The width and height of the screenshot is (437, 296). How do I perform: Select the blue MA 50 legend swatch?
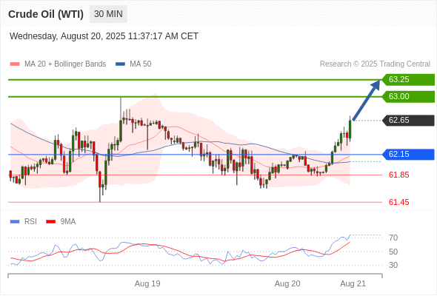(120, 64)
